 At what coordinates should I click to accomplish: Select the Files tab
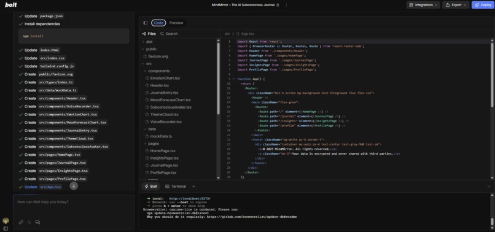click(149, 34)
